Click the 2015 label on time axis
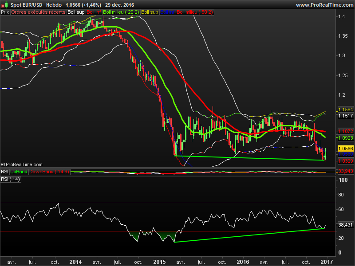This screenshot has width=355, height=266. tap(159, 262)
